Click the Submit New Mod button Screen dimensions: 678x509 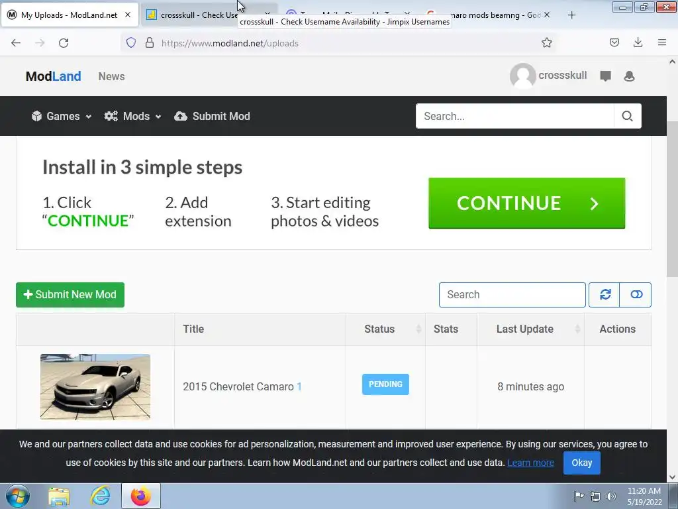point(70,295)
